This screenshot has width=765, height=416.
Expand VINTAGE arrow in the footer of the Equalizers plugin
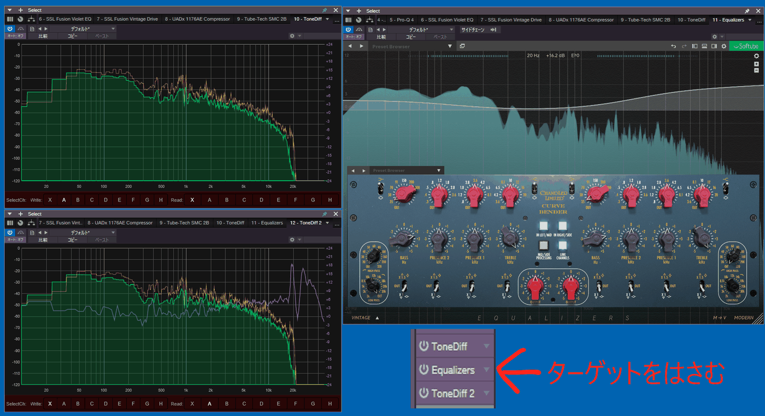coord(377,318)
